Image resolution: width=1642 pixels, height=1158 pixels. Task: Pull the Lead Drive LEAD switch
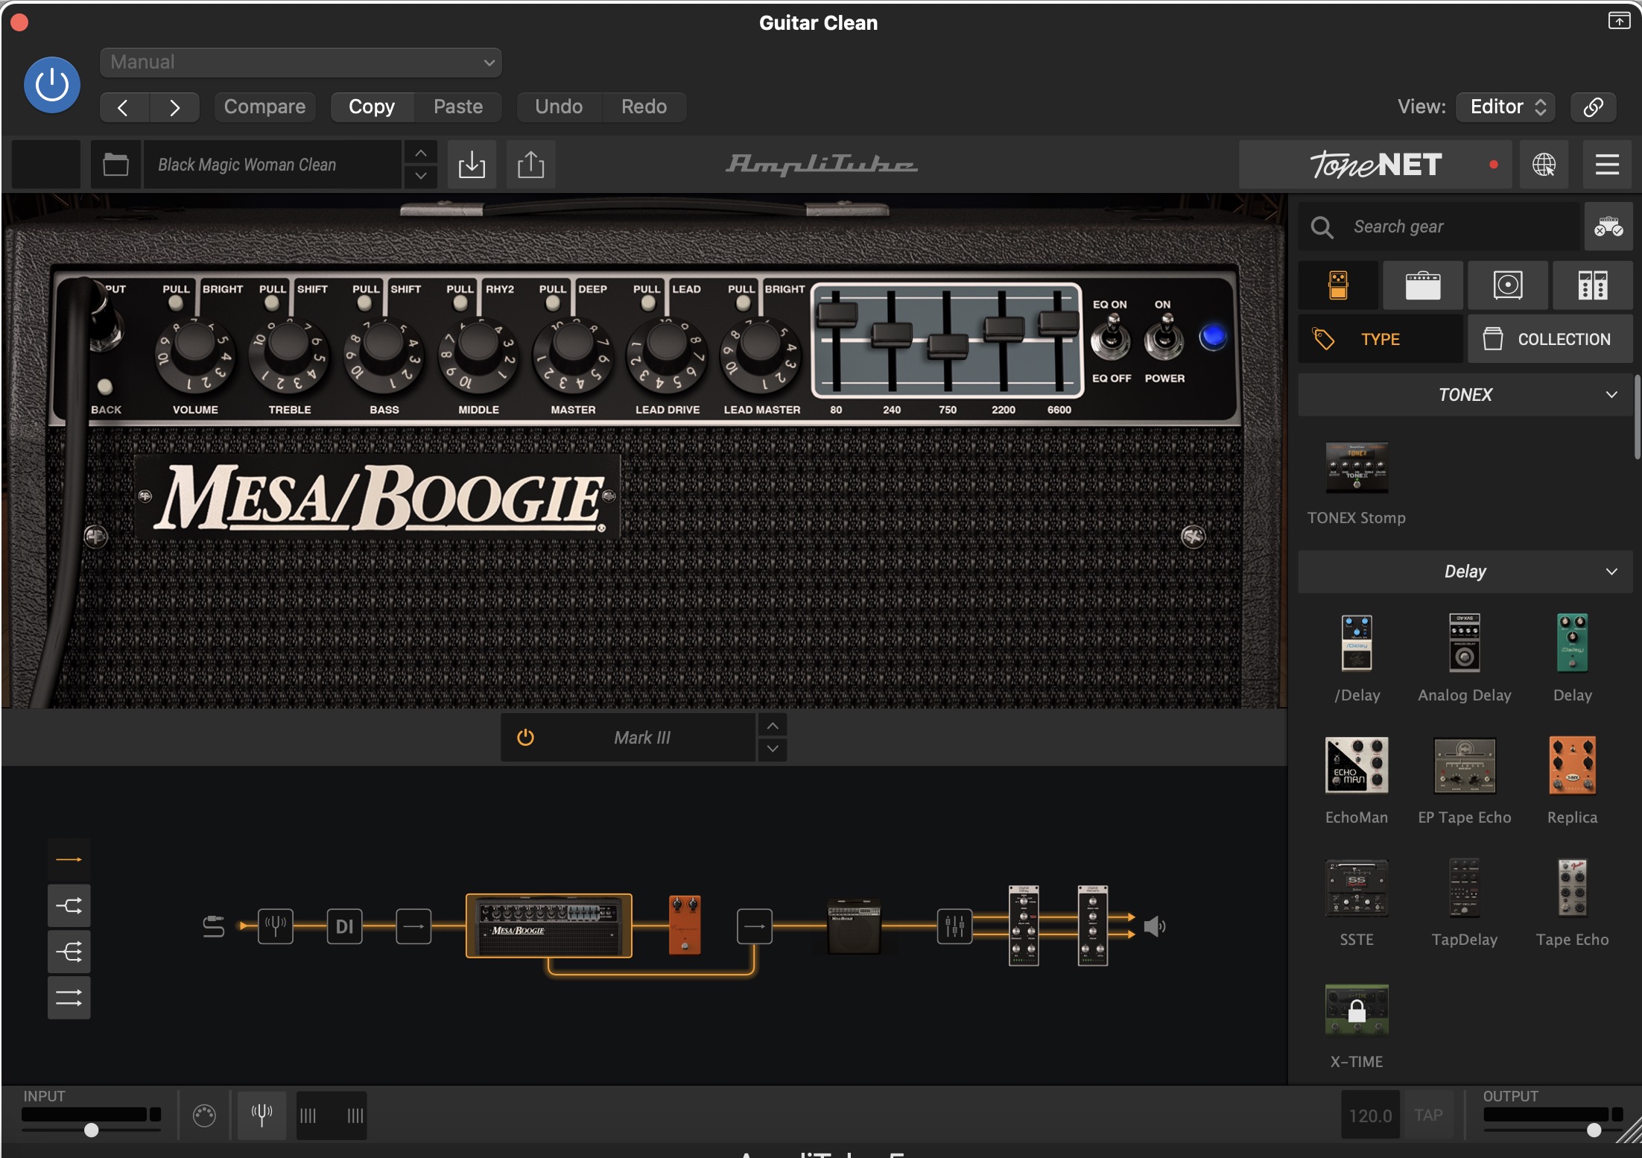648,303
